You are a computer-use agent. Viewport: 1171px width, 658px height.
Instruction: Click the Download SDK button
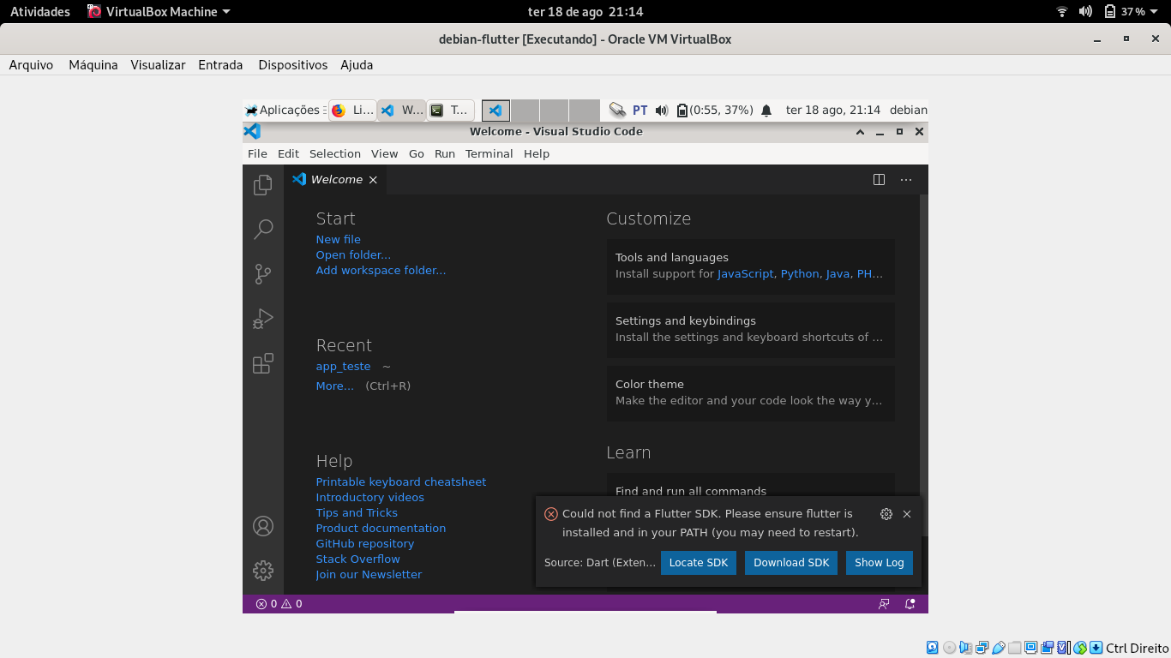click(791, 563)
